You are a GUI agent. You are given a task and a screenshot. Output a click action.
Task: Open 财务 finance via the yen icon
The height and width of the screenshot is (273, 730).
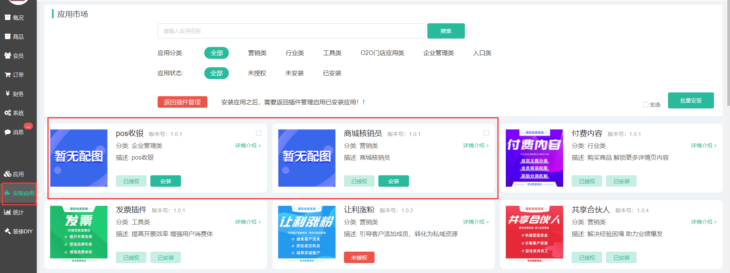[x=8, y=94]
